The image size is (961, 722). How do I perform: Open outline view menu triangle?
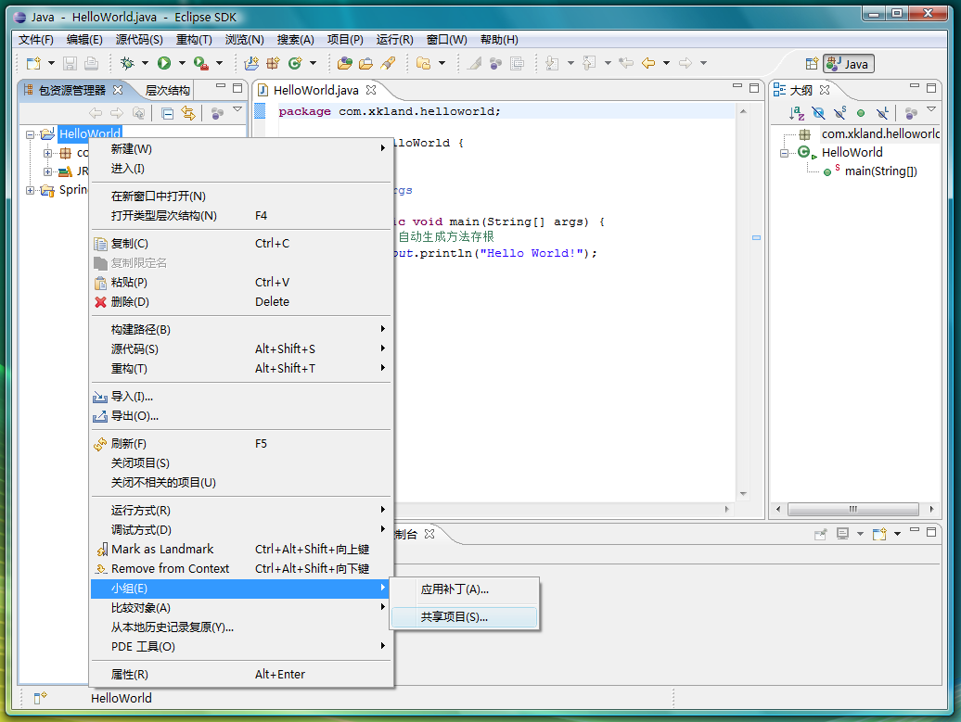931,109
